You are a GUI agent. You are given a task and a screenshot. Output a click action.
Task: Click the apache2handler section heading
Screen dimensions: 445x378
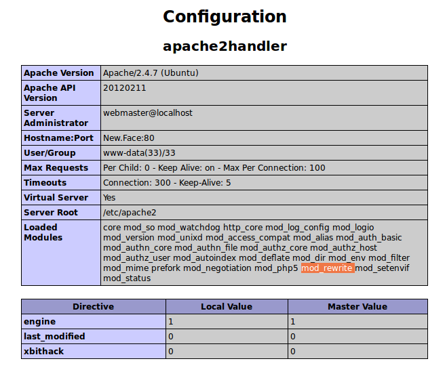(x=225, y=46)
